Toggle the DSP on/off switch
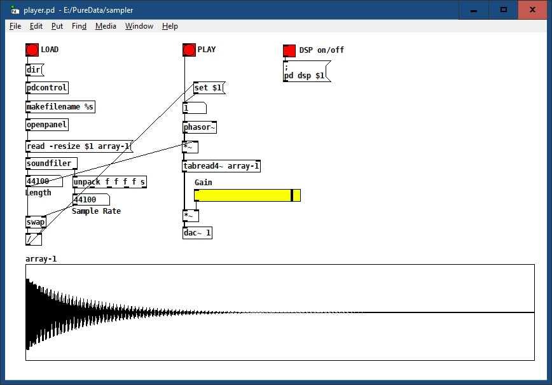Image resolution: width=552 pixels, height=385 pixels. click(x=289, y=51)
